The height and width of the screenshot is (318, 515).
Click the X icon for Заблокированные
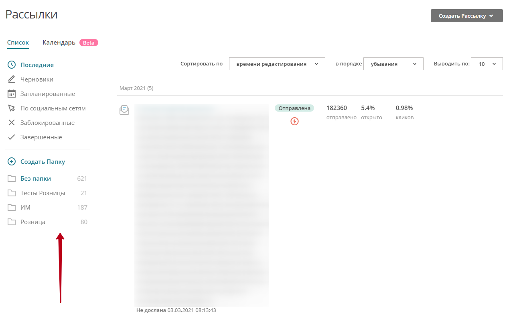pos(12,123)
